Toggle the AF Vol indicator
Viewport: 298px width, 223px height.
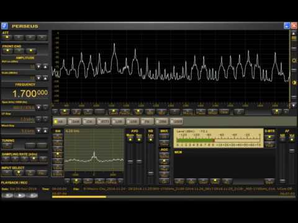tap(292, 140)
